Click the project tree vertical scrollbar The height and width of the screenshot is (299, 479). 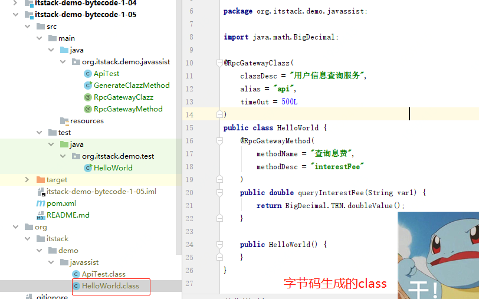point(179,127)
